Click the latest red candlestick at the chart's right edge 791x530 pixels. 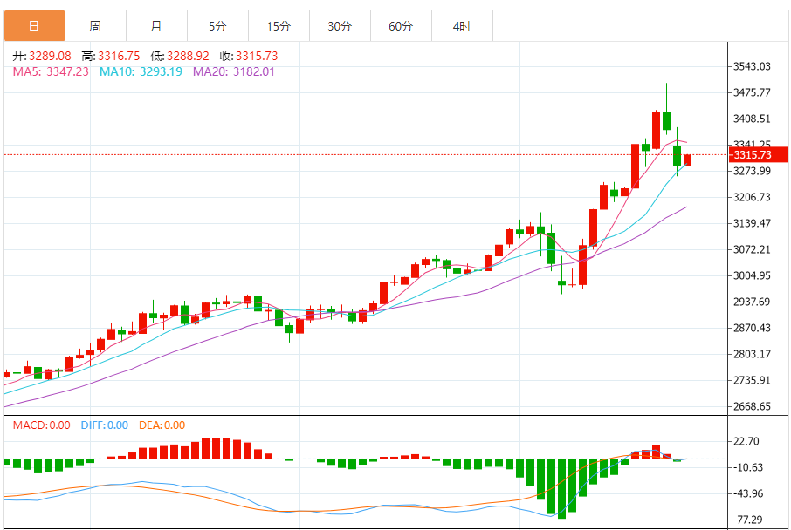[x=688, y=160]
